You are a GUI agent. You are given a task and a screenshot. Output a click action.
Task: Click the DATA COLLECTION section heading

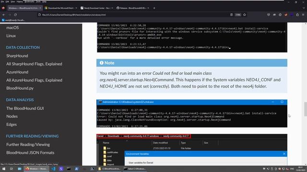tap(23, 47)
